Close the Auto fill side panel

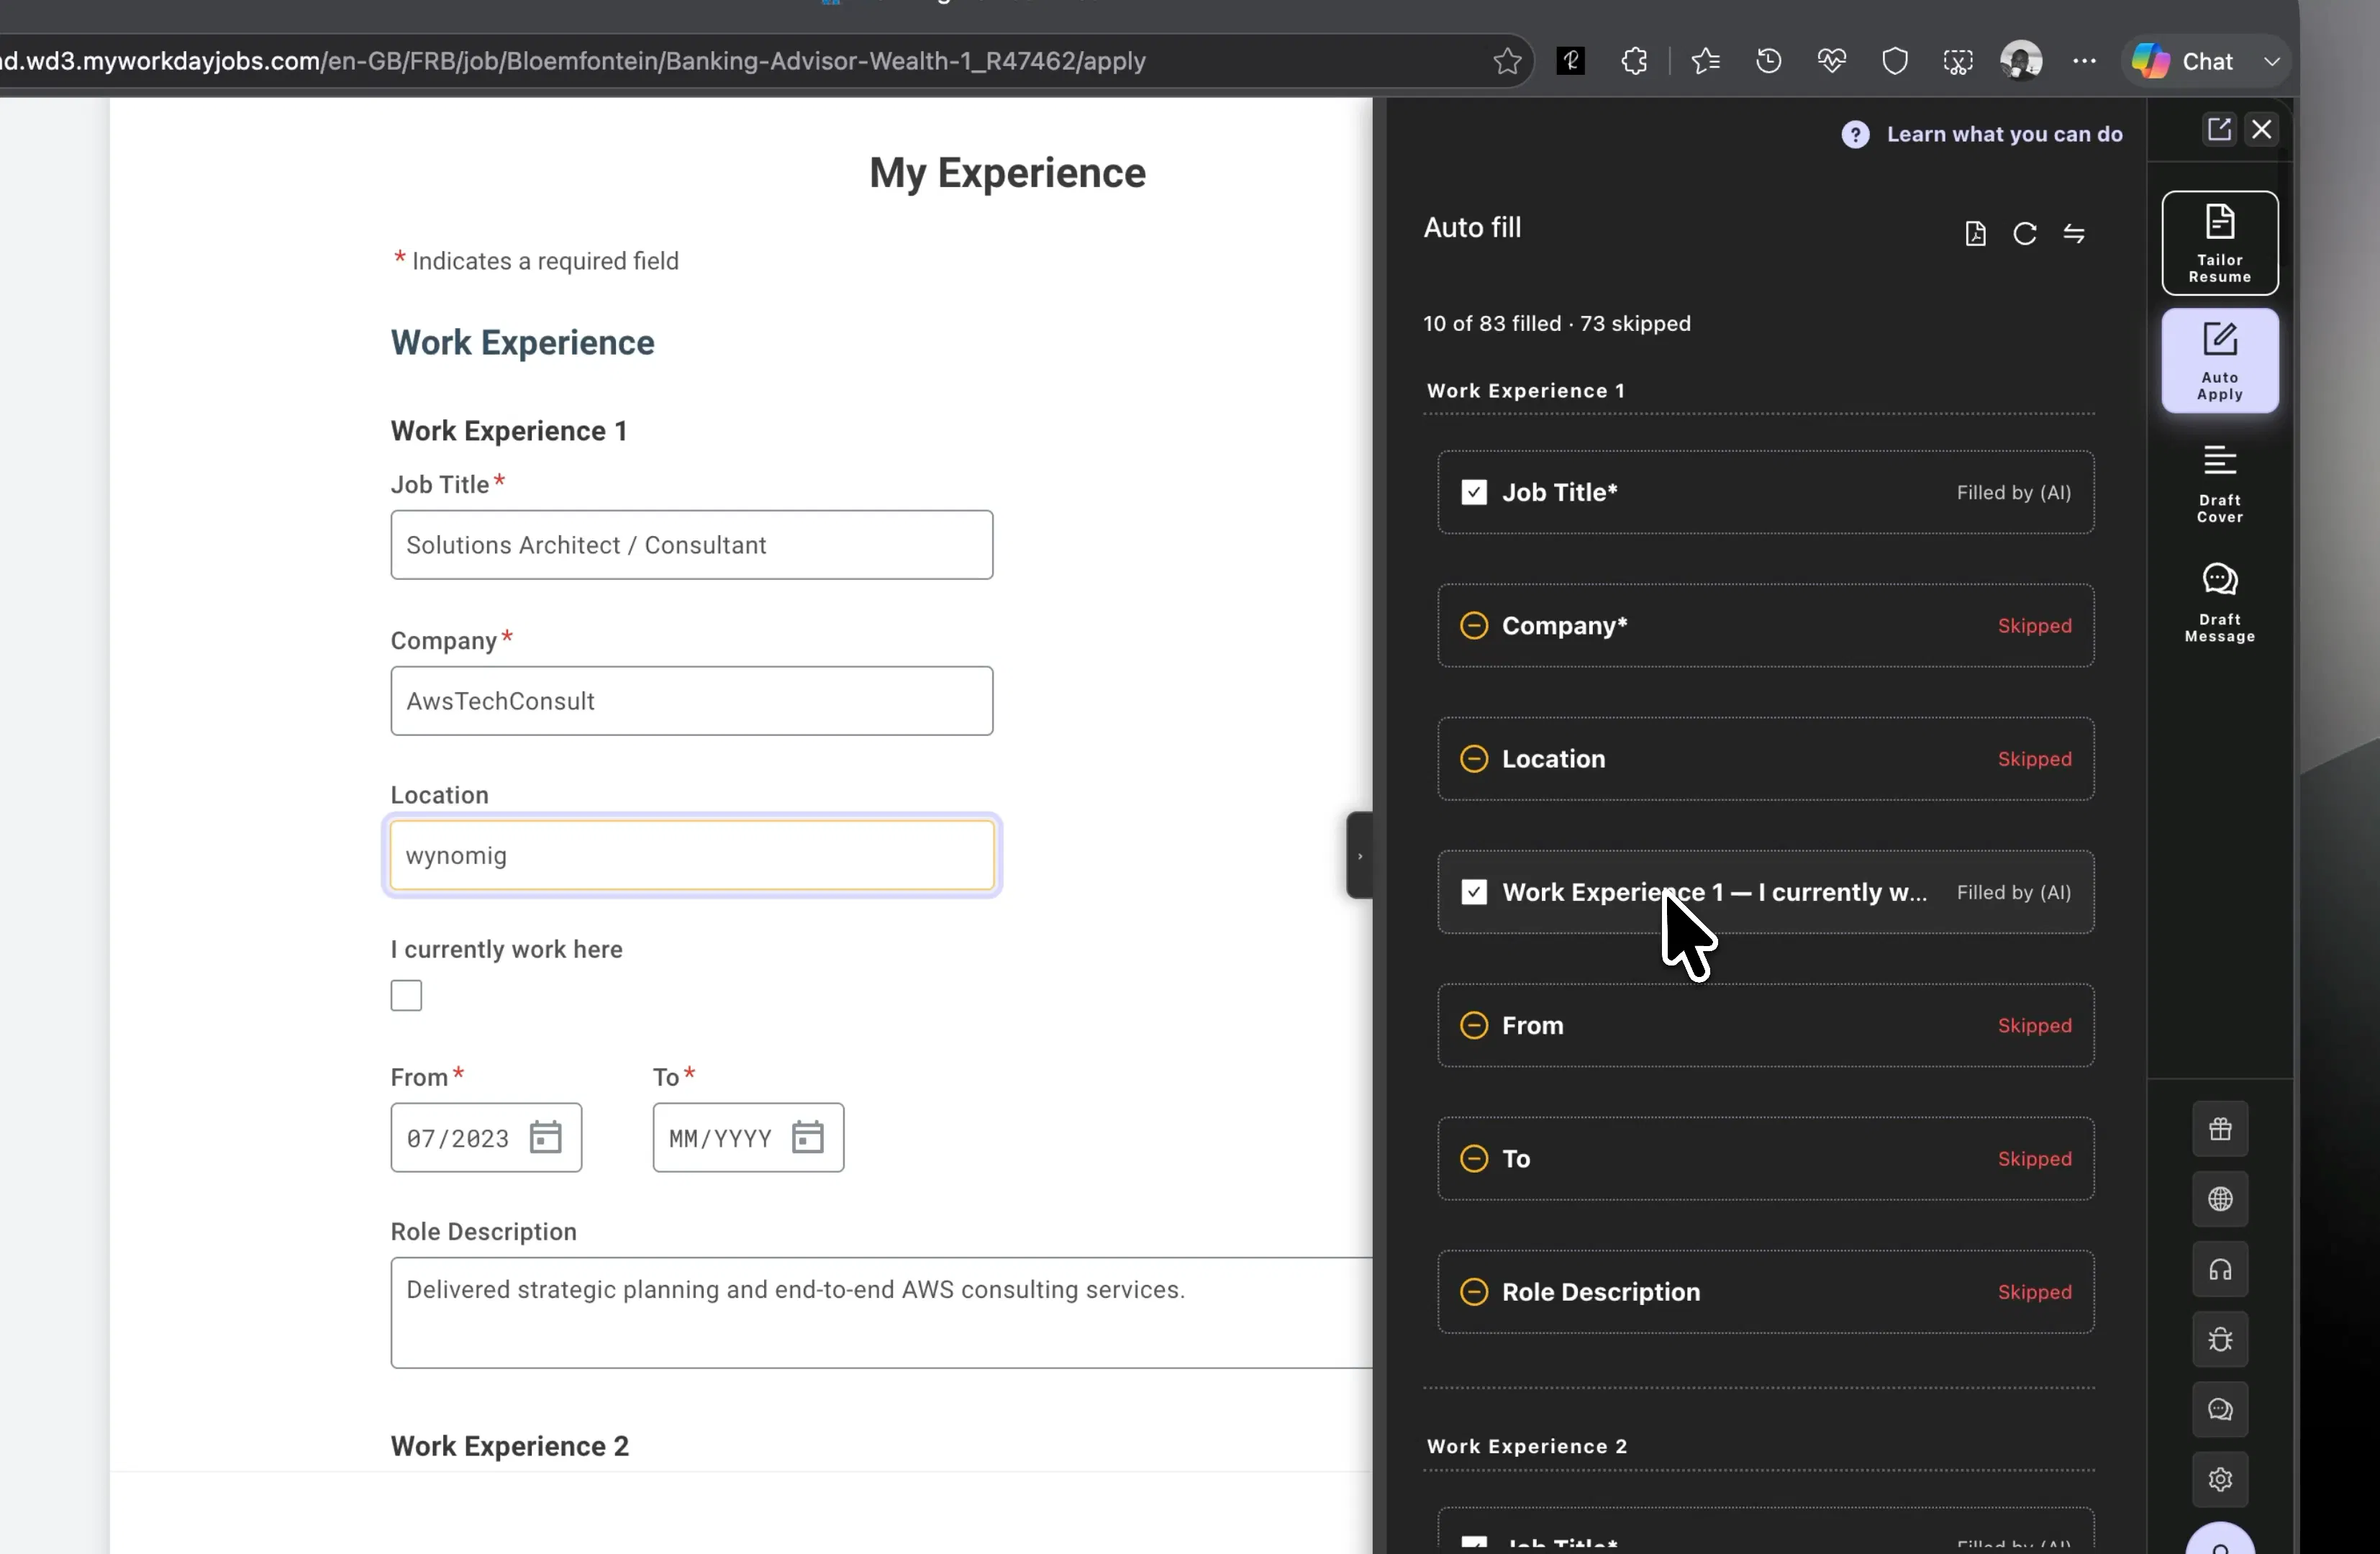(2262, 129)
